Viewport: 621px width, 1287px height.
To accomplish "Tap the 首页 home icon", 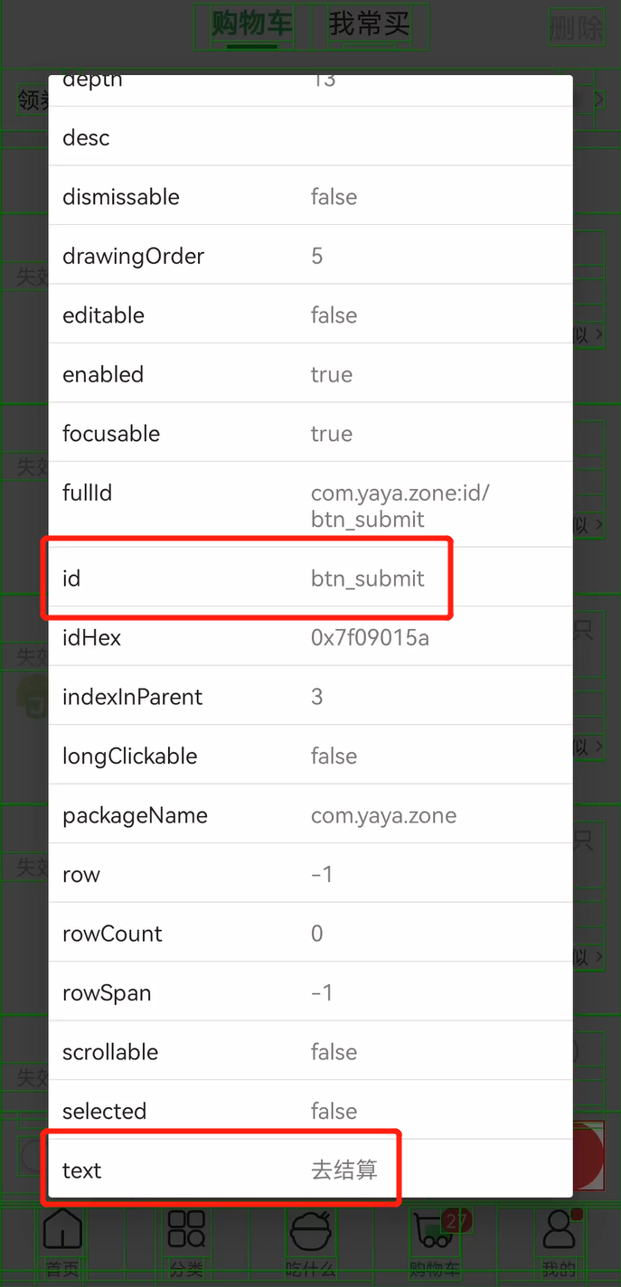I will 62,1230.
